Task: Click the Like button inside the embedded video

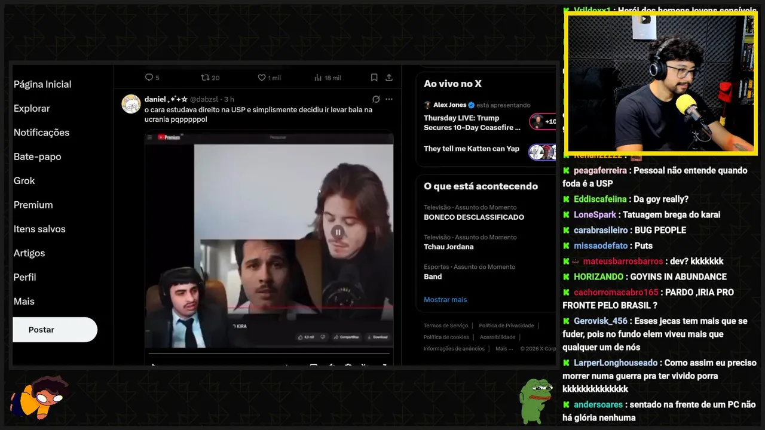Action: [x=306, y=337]
